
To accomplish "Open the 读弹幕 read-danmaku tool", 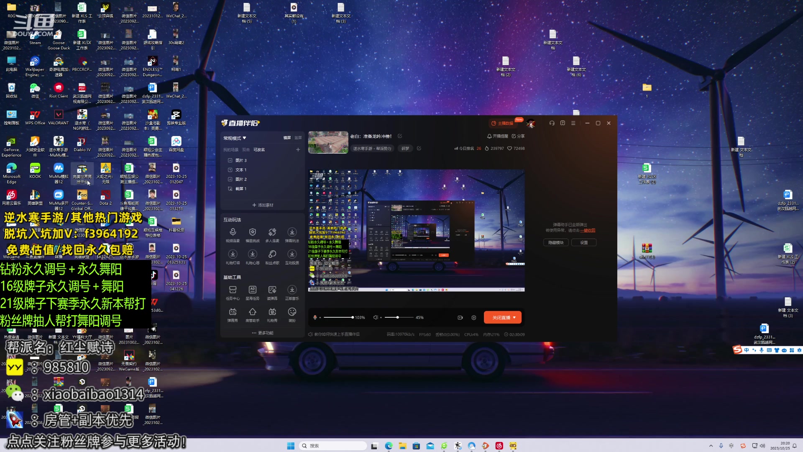I will tap(272, 293).
